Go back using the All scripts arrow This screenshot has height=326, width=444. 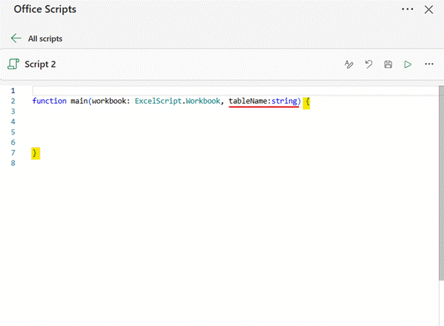[16, 38]
